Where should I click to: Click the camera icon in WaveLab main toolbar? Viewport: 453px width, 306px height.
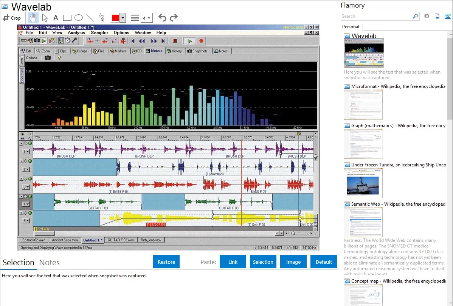pyautogui.click(x=37, y=41)
